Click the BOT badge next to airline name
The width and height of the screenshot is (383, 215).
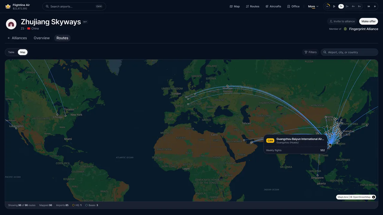tap(85, 22)
